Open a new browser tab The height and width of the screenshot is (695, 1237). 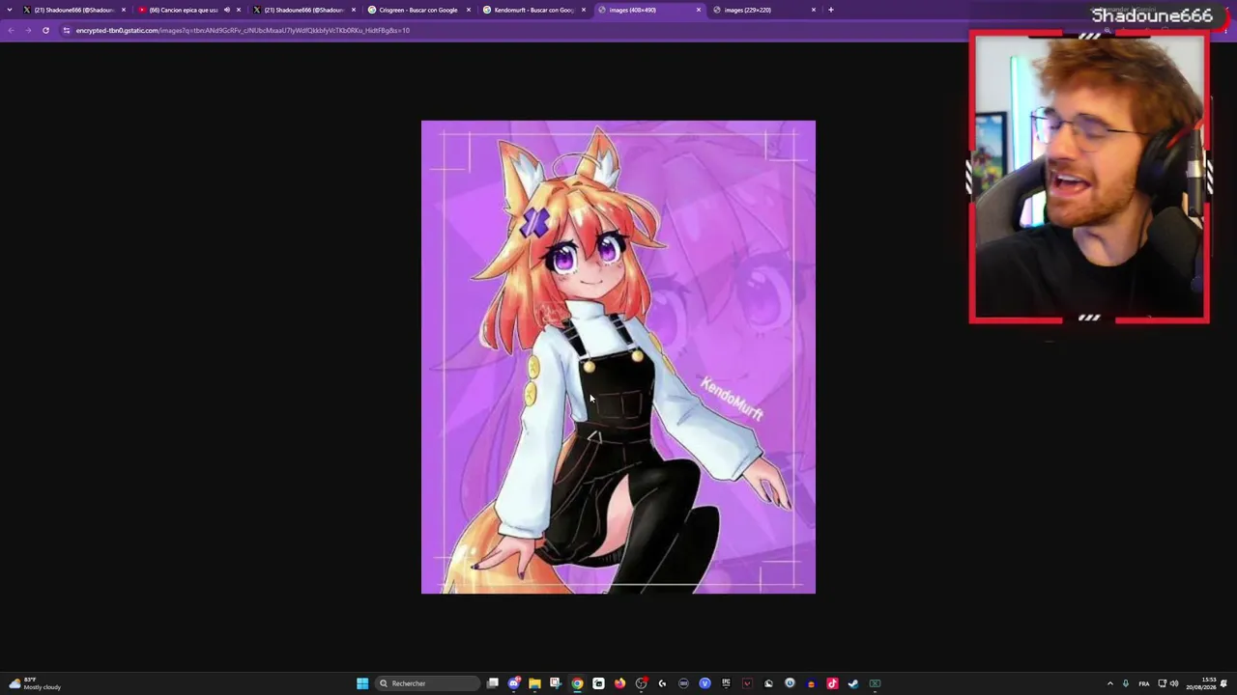click(x=830, y=10)
